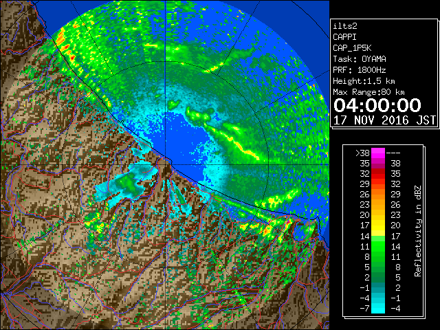Screen dimensions: 440x330
Task: Click the '-7' legend label
Action: pos(364,308)
